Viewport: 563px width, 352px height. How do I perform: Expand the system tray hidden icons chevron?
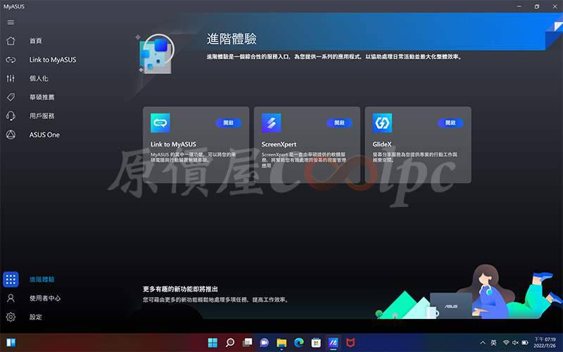point(481,343)
